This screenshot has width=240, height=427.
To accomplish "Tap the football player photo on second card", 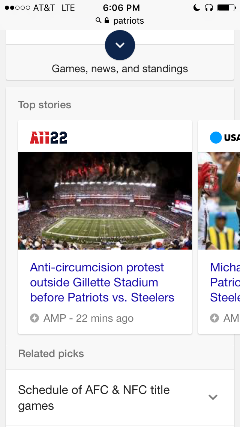I will 219,201.
